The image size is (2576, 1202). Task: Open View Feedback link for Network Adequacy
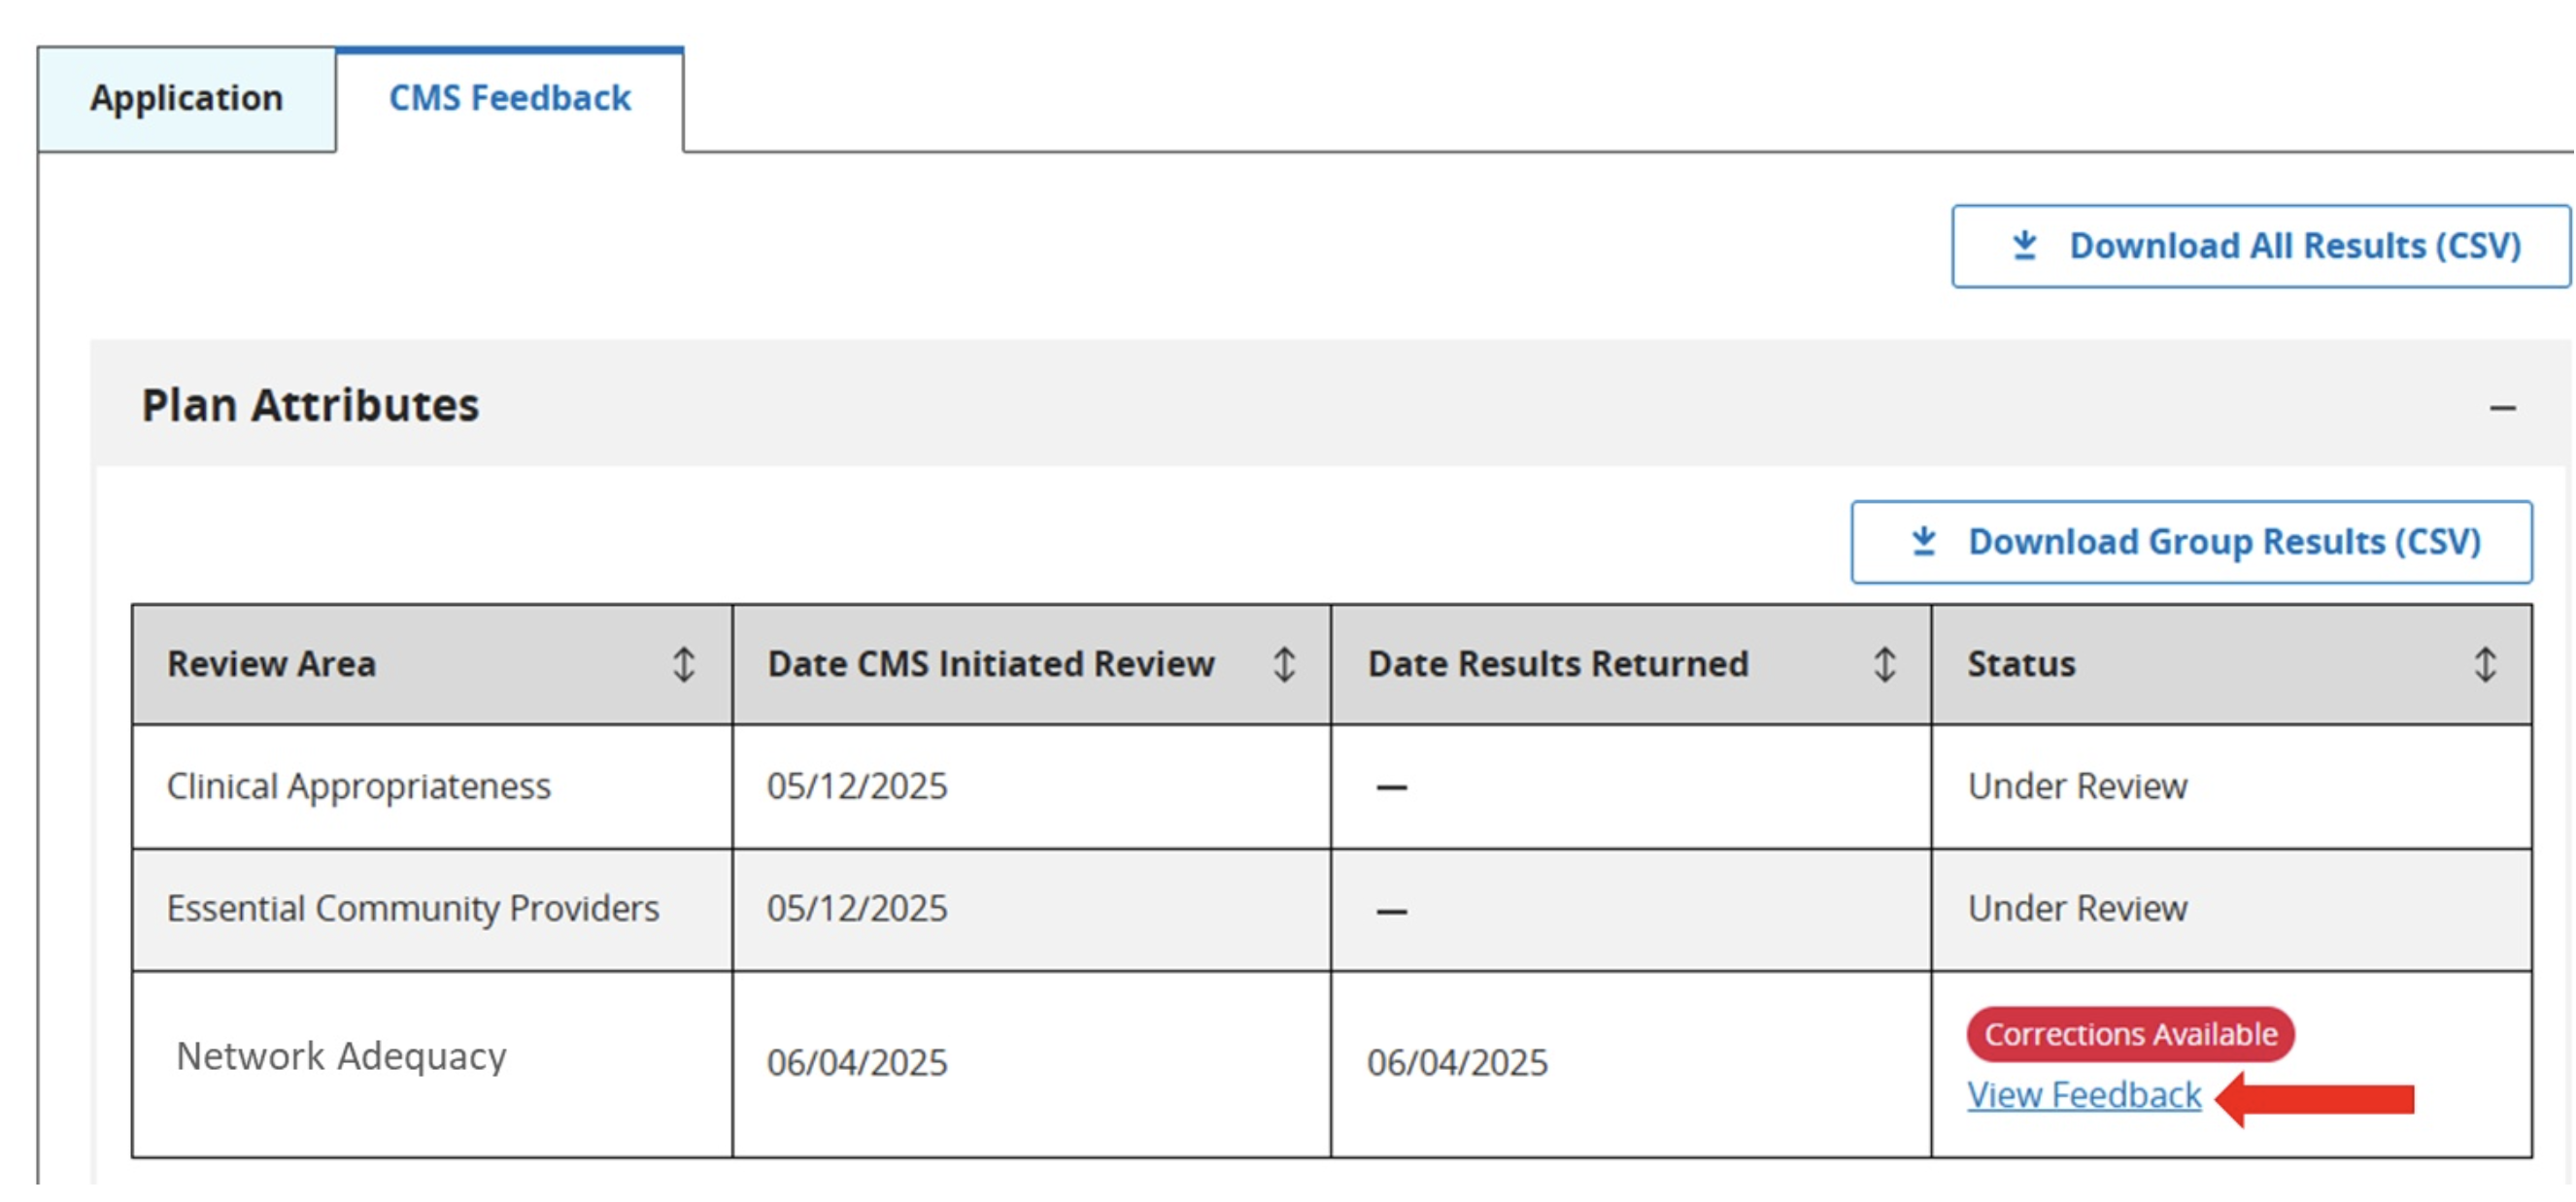click(x=2084, y=1095)
